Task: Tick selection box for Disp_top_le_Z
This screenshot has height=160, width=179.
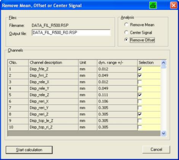Action: [x=140, y=121]
